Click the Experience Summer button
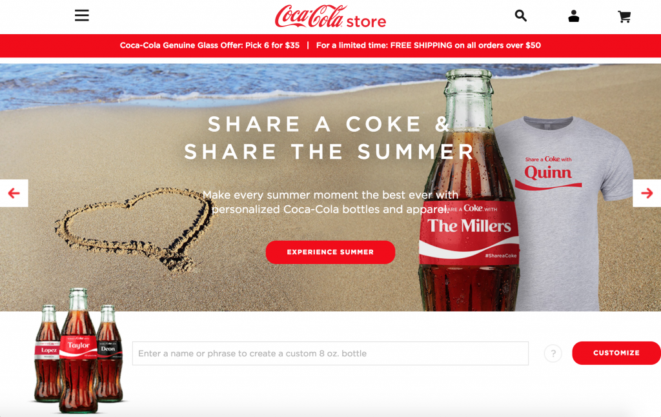The width and height of the screenshot is (661, 417). [330, 252]
